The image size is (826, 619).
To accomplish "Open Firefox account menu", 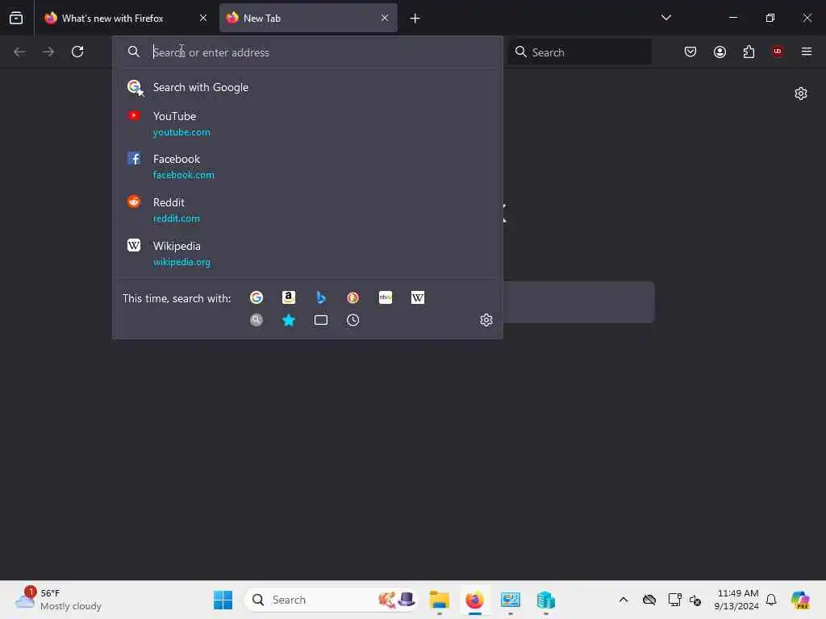I will 720,52.
